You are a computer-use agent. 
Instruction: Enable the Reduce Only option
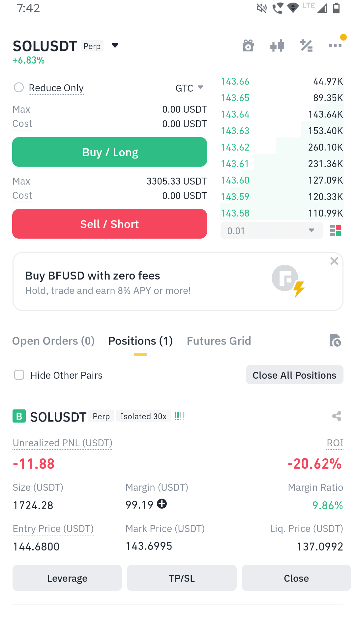pos(19,87)
